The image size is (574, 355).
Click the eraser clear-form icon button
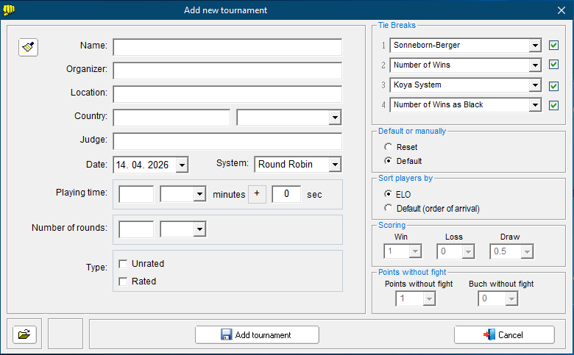(28, 47)
